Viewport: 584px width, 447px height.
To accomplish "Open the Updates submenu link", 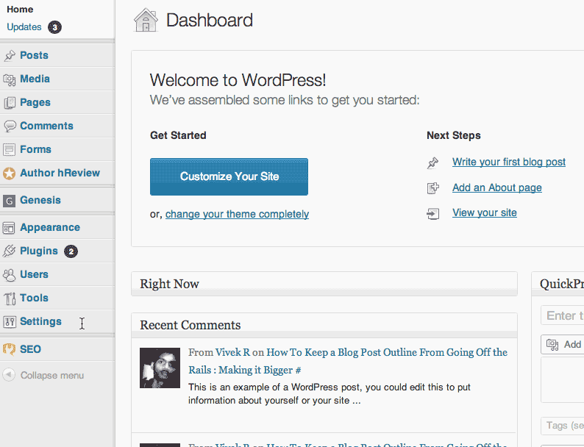I will 24,27.
